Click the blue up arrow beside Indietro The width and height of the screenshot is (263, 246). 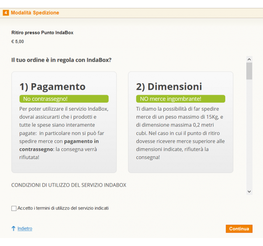click(13, 228)
